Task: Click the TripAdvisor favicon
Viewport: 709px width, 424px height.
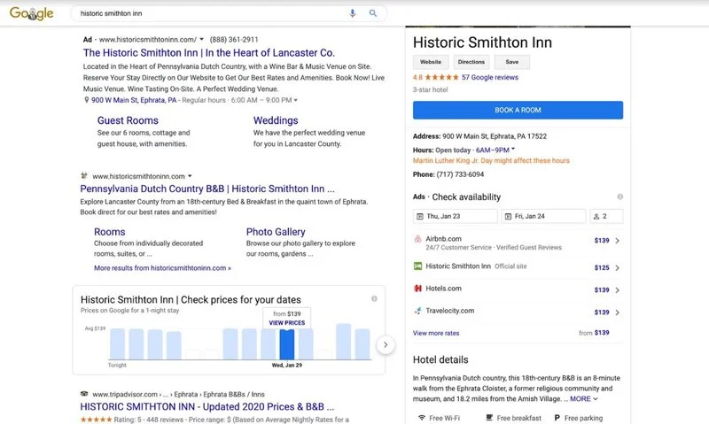Action: (84, 394)
